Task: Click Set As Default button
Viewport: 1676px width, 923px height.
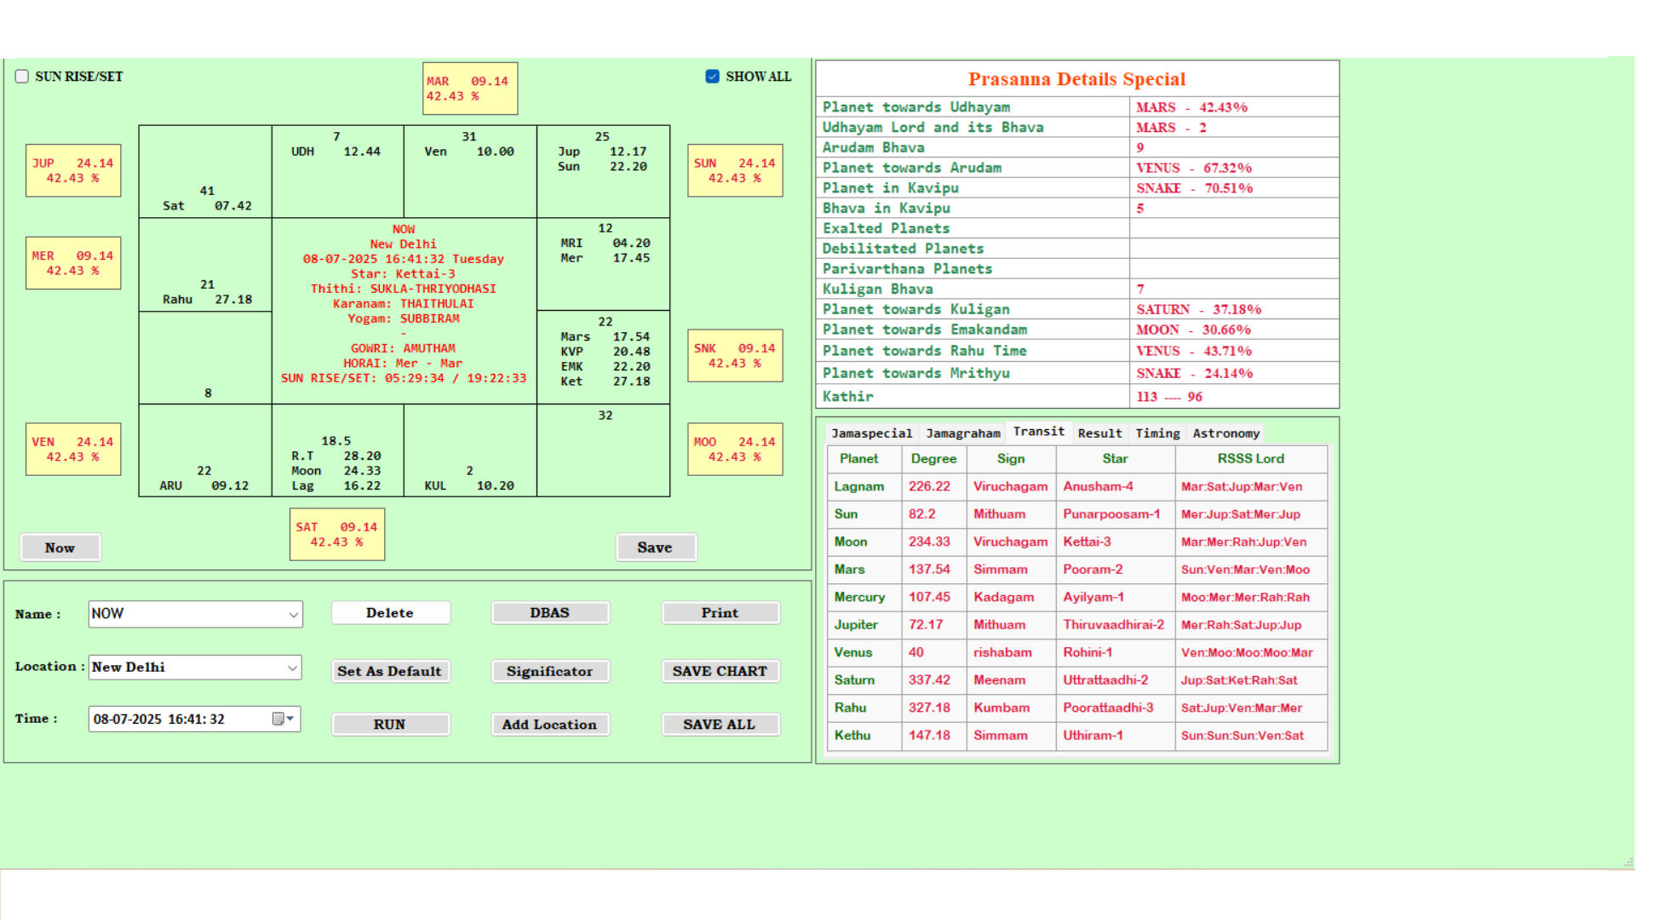Action: pos(390,671)
